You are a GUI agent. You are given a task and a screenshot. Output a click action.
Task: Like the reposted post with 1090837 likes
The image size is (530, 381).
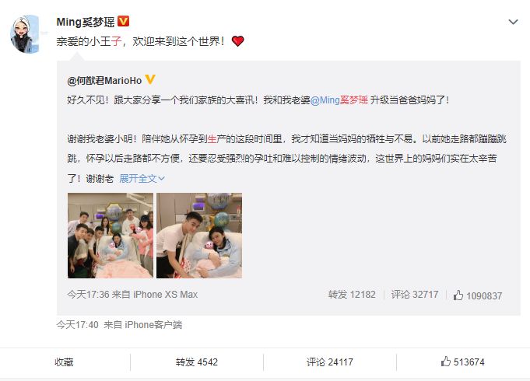point(478,295)
